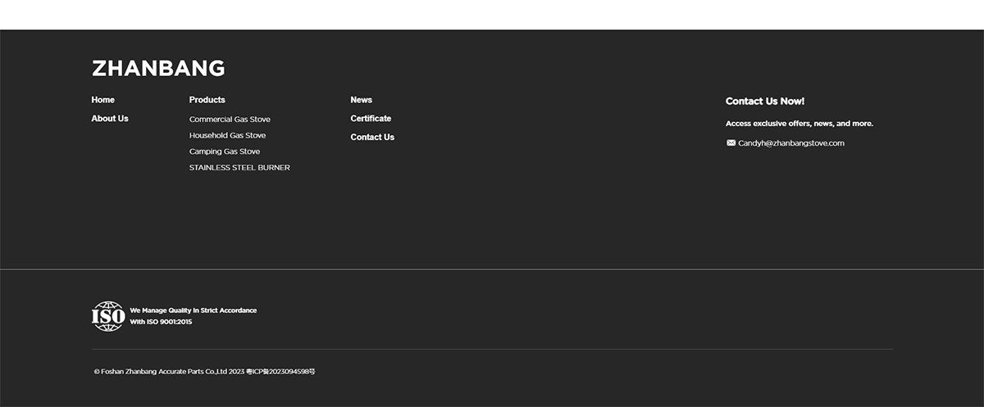Navigate to the News page
Viewport: 984px width, 407px height.
361,100
